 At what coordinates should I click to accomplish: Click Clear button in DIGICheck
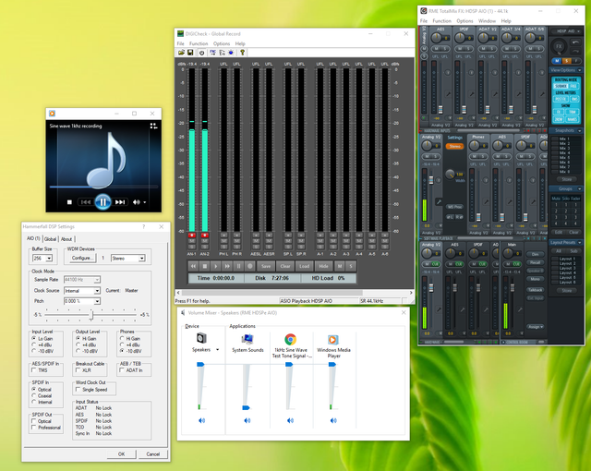click(285, 266)
